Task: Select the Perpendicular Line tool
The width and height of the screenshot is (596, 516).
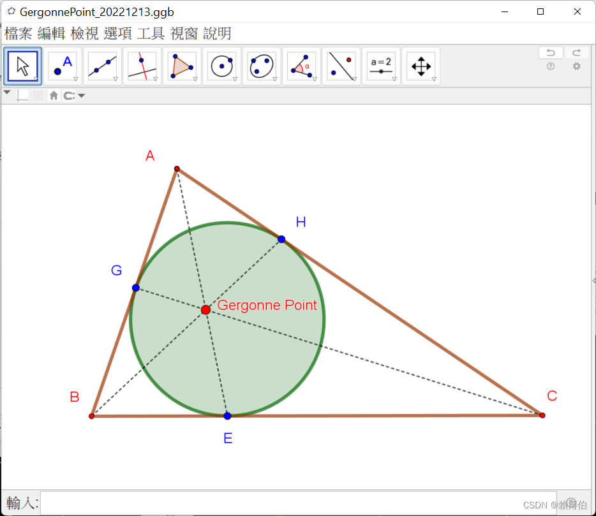Action: point(142,65)
